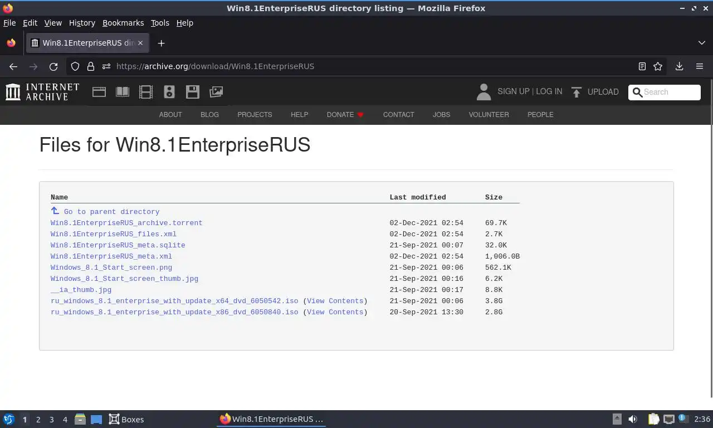Screen dimensions: 713x428
Task: Open the Video film strip icon
Action: point(146,92)
